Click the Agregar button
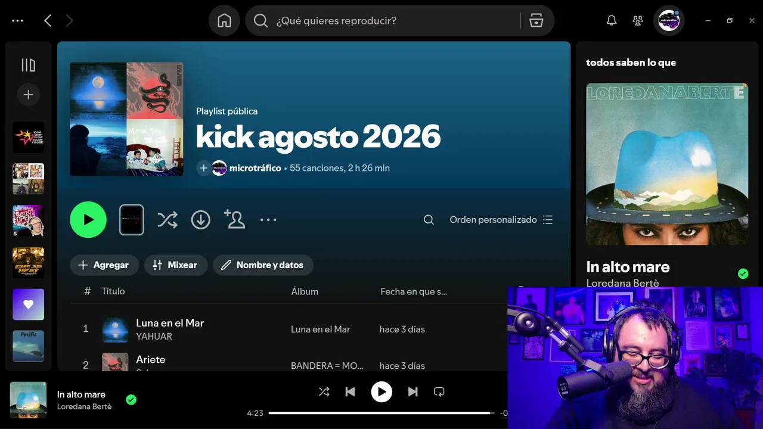 [x=104, y=265]
